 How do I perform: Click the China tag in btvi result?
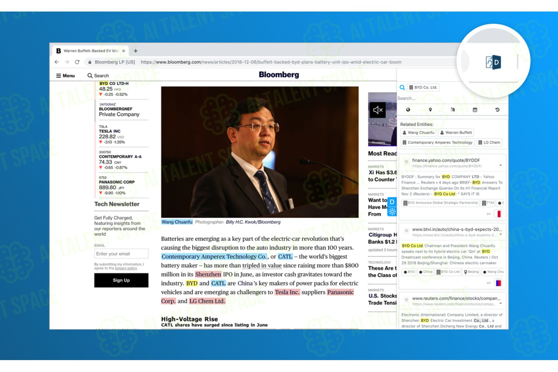point(426,272)
